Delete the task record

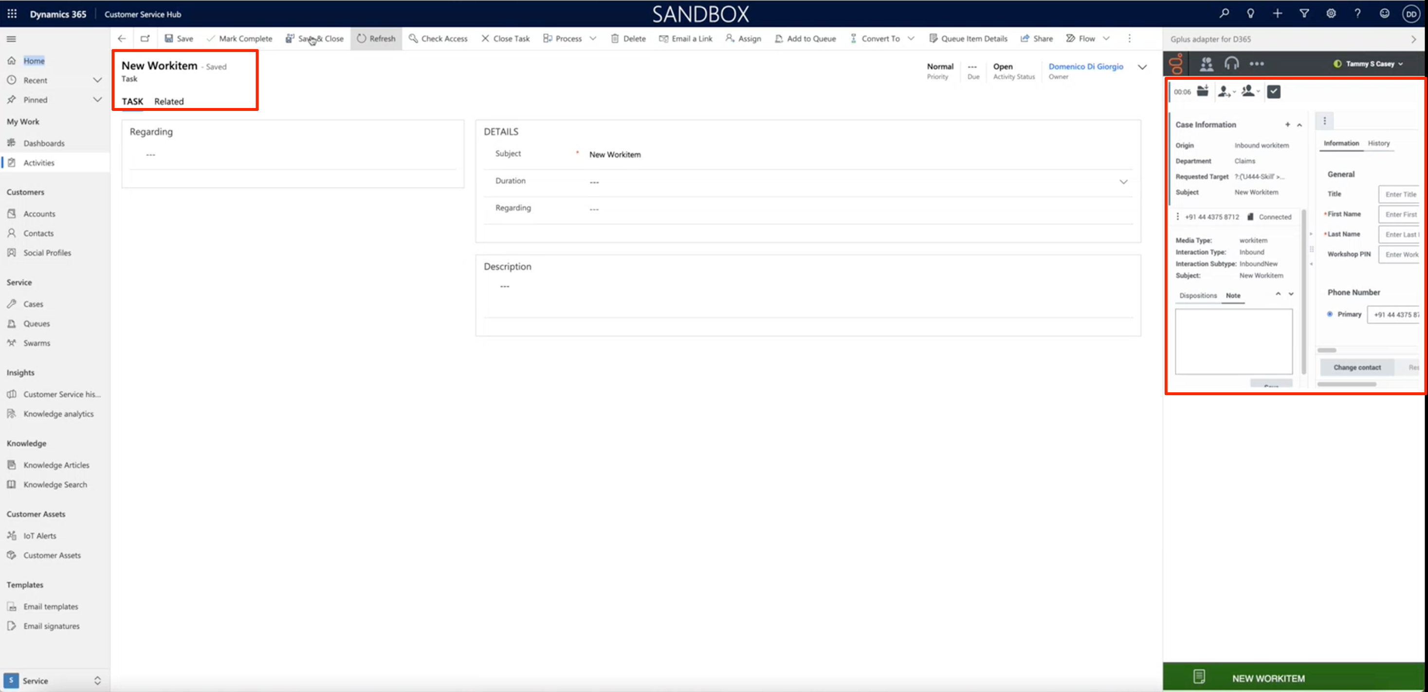[628, 38]
